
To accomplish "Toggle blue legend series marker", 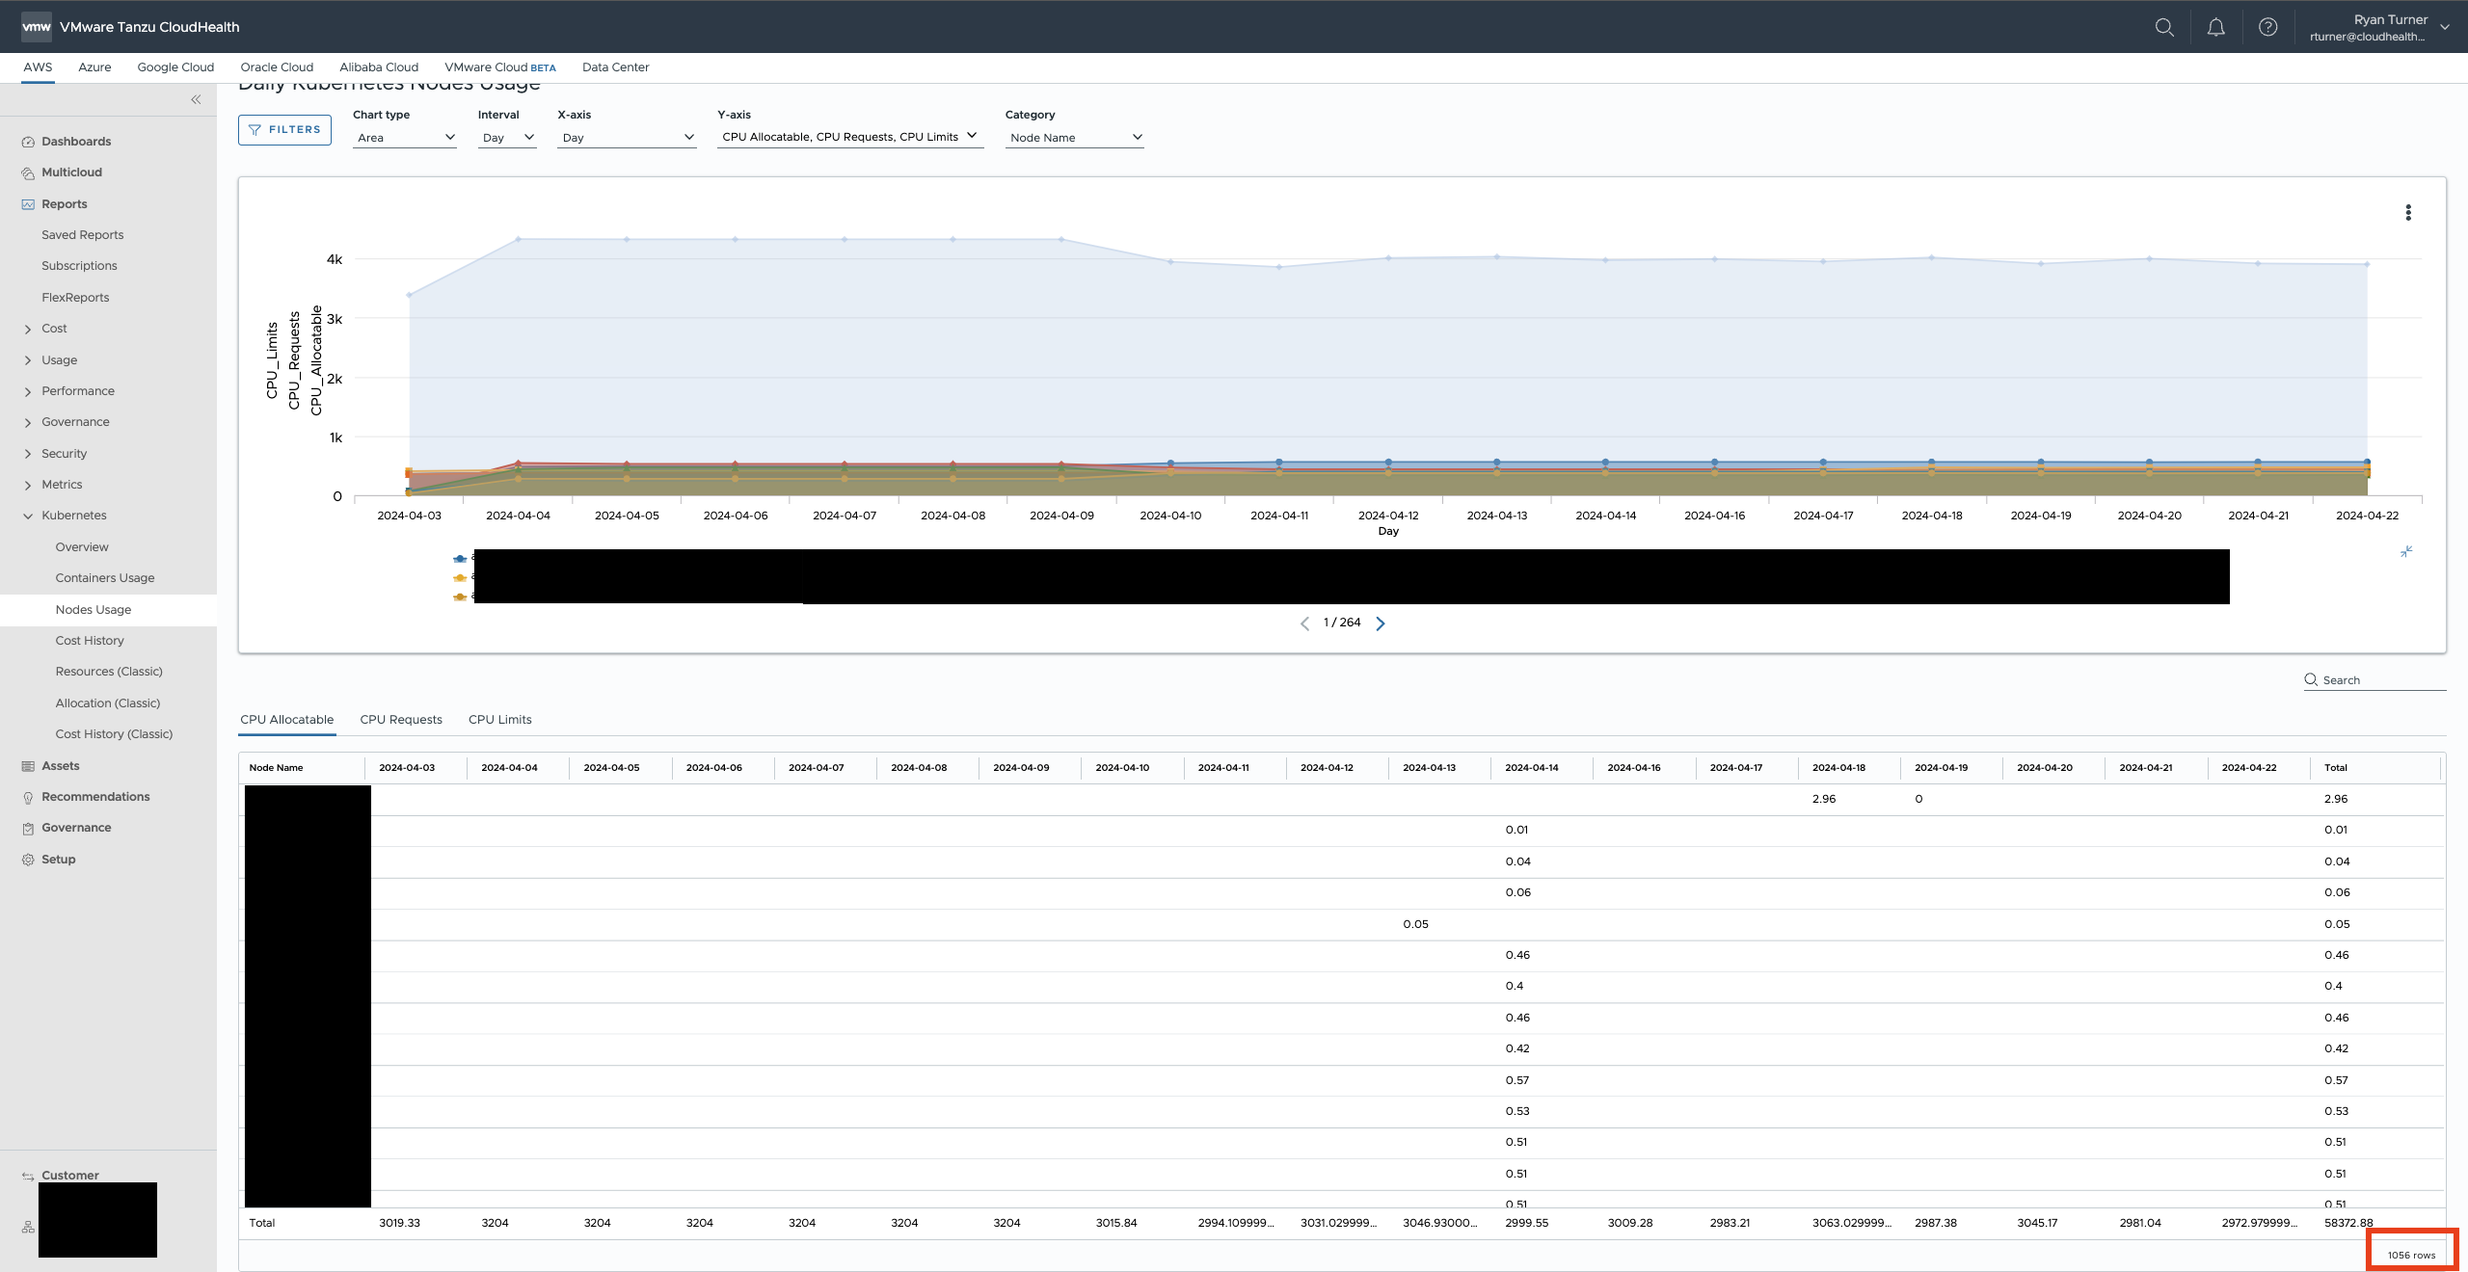I will click(460, 559).
